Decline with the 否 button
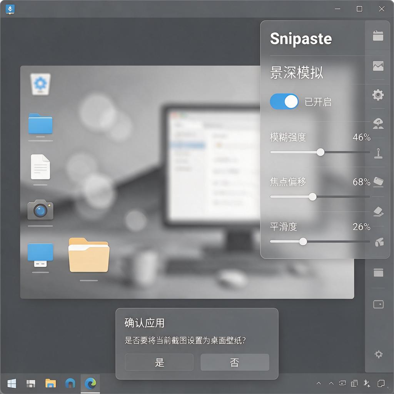This screenshot has width=394, height=394. (x=235, y=362)
